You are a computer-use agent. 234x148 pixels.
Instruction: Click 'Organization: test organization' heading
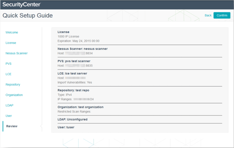click(x=80, y=107)
